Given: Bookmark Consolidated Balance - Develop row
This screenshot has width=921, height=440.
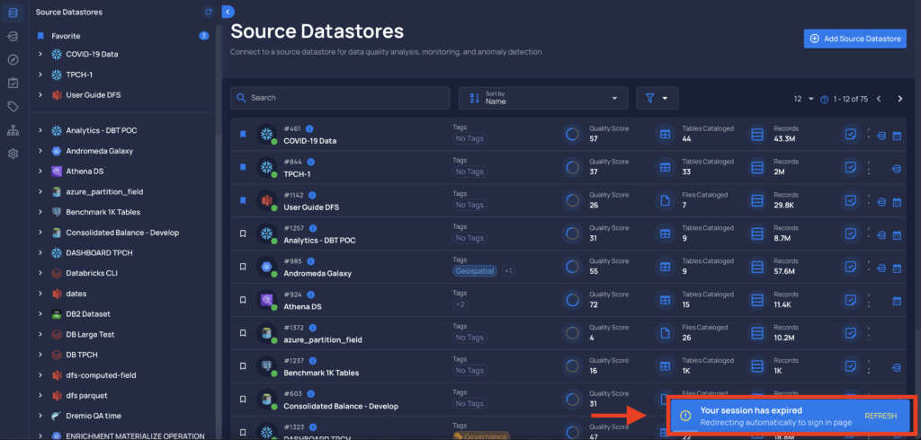Looking at the screenshot, I should (243, 400).
